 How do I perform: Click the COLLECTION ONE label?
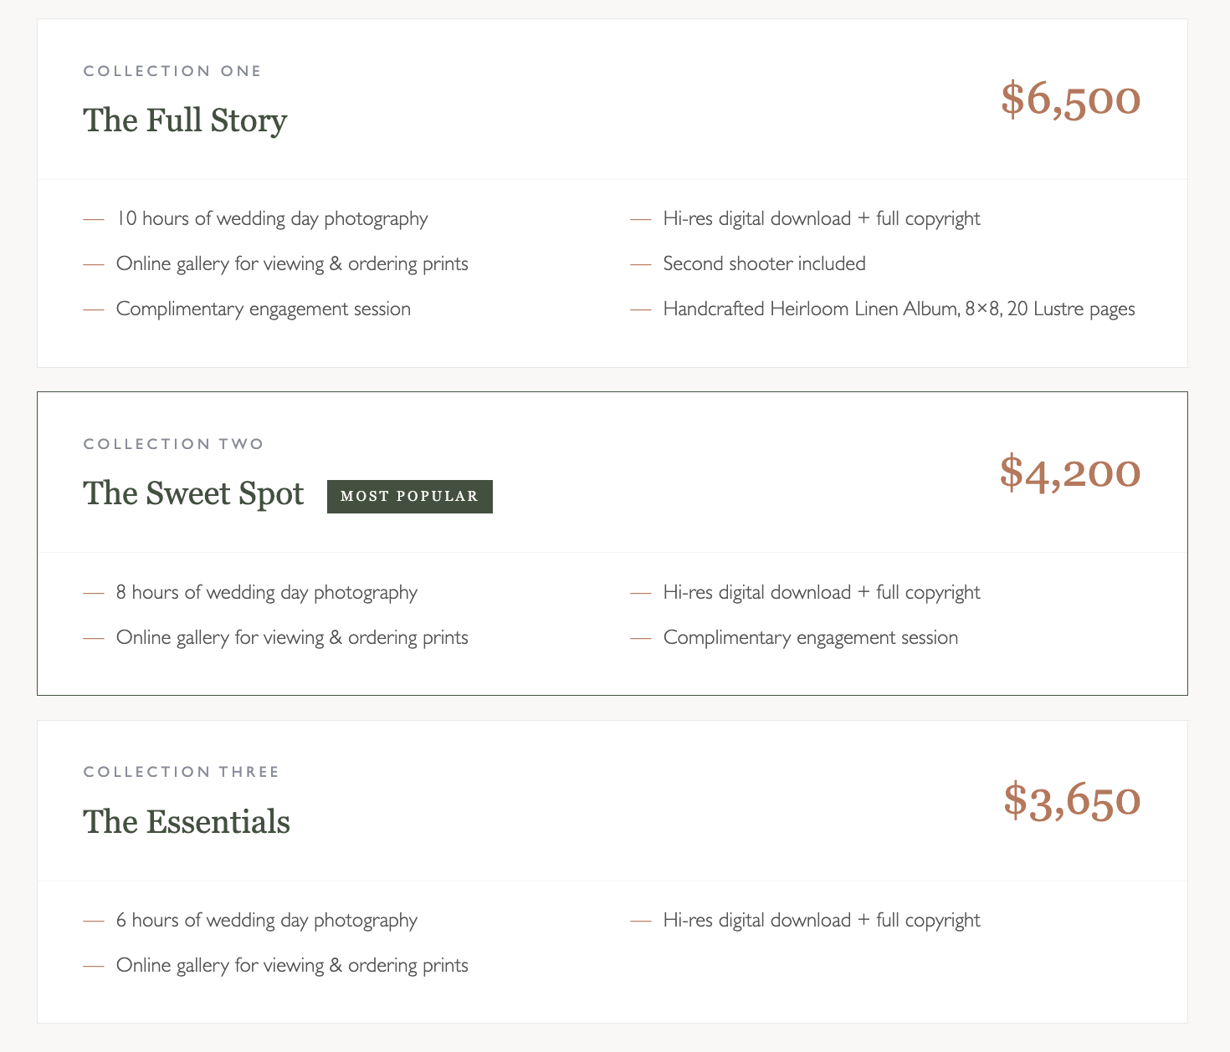172,71
